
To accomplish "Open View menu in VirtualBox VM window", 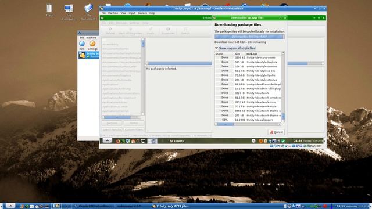I will pos(123,13).
